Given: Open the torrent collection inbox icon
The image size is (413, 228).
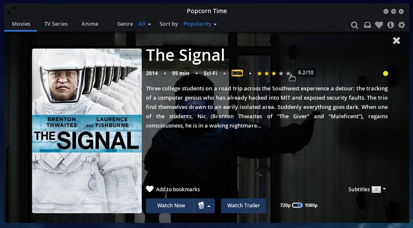Looking at the screenshot, I should click(367, 25).
